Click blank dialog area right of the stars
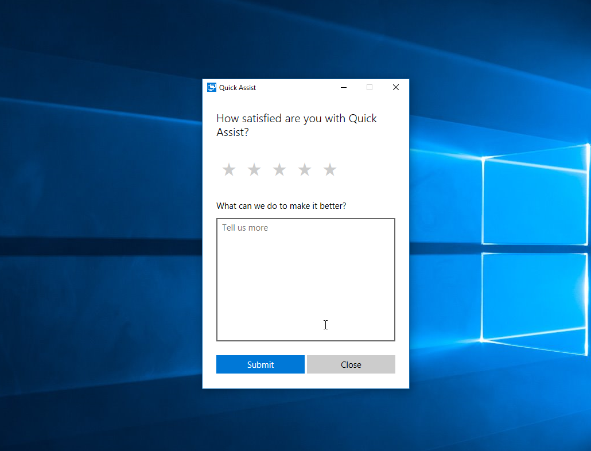Screen dimensions: 591x451 (373, 170)
